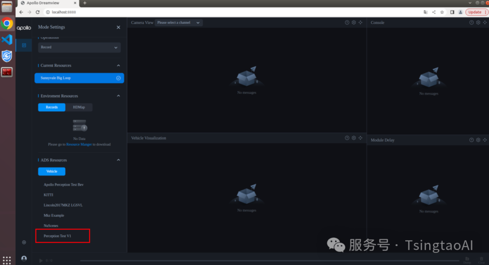This screenshot has height=265, width=489.
Task: Launch Google Chrome from the dock
Action: click(7, 24)
